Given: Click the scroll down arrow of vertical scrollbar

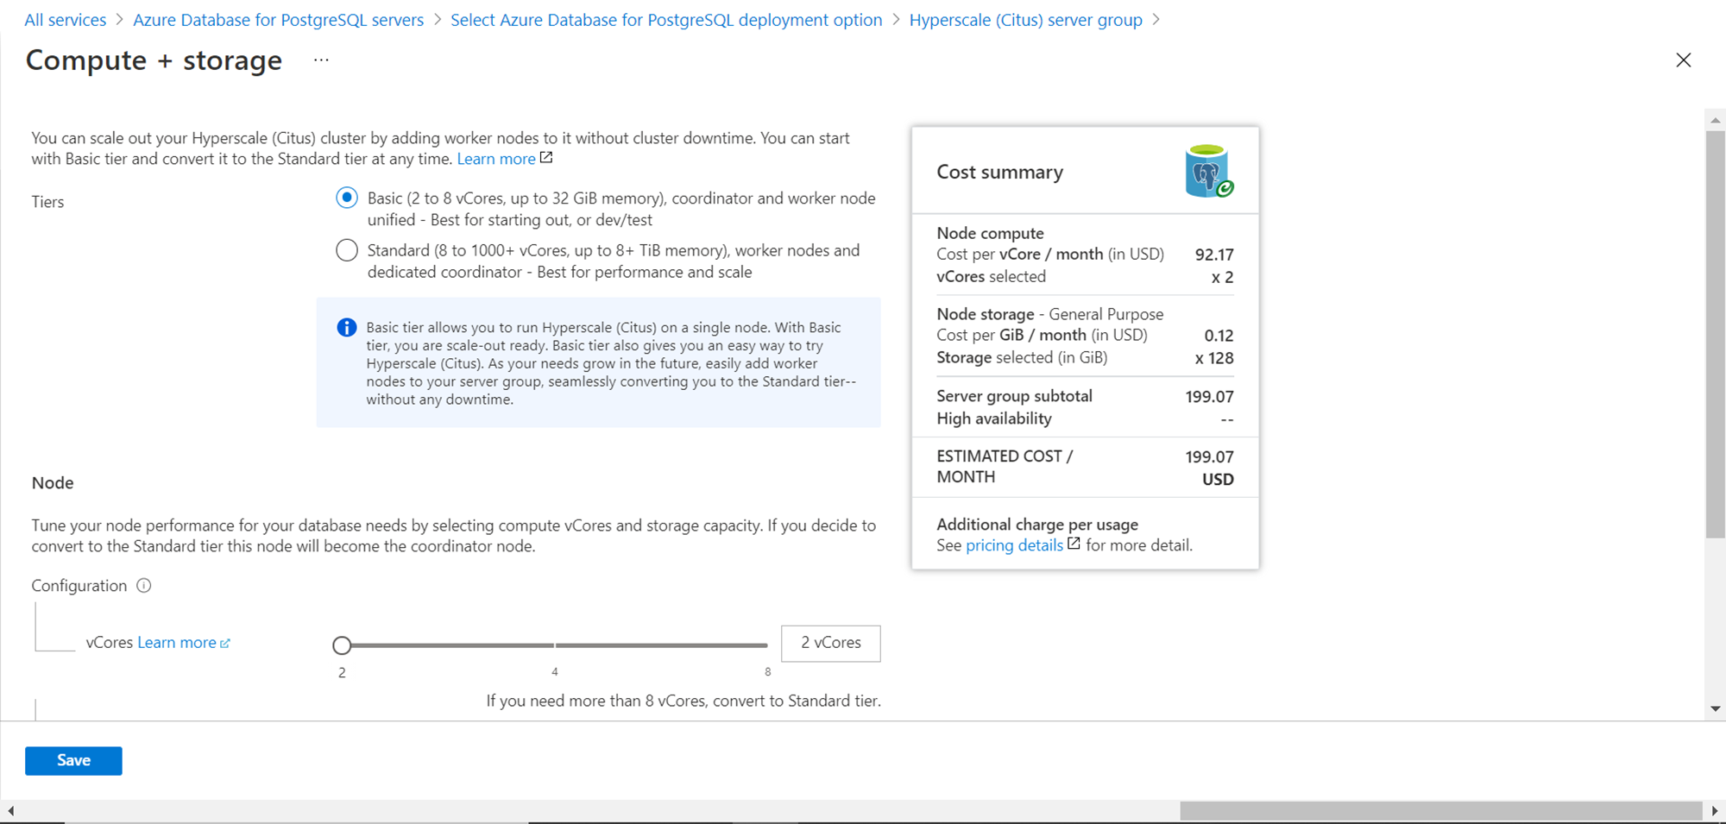Looking at the screenshot, I should click(1715, 708).
